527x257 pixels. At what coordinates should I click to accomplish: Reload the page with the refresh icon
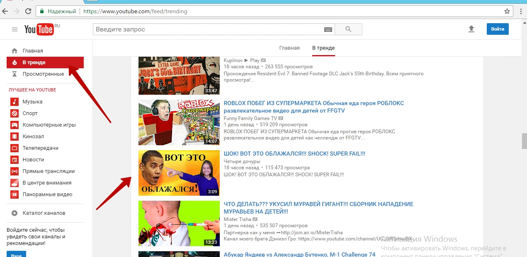(28, 11)
